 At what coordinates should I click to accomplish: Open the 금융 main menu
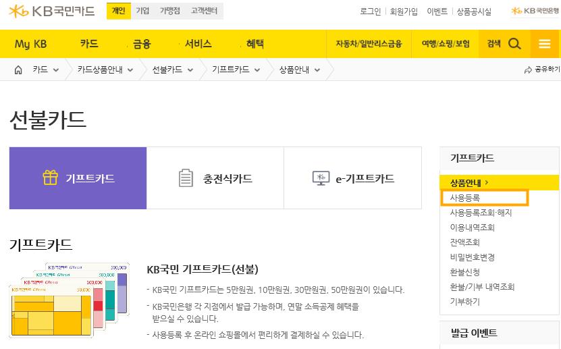pos(142,44)
